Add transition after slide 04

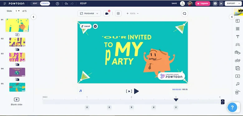tap(17, 80)
